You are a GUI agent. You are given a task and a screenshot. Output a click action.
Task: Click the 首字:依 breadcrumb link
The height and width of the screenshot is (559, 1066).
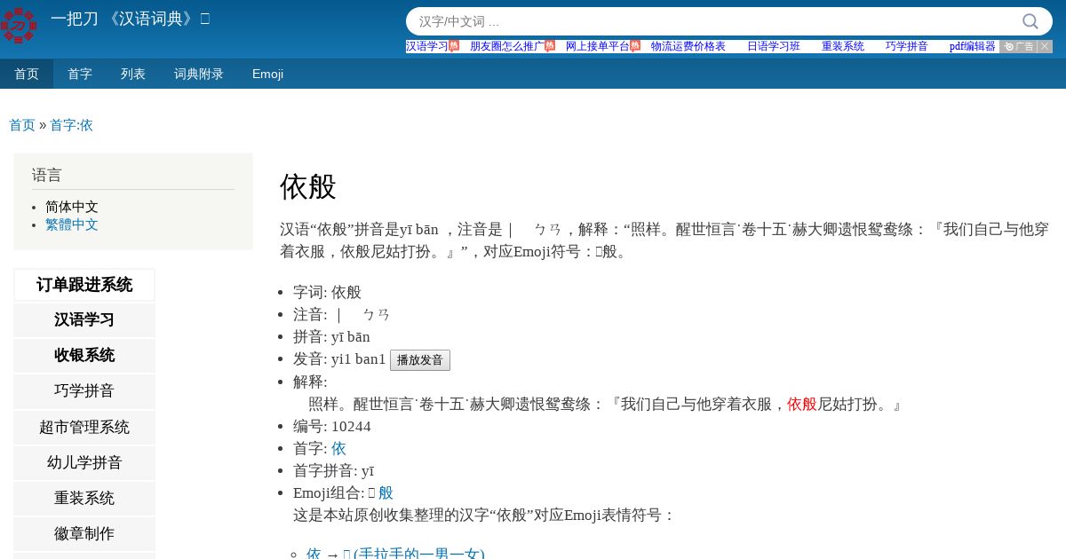pos(71,125)
